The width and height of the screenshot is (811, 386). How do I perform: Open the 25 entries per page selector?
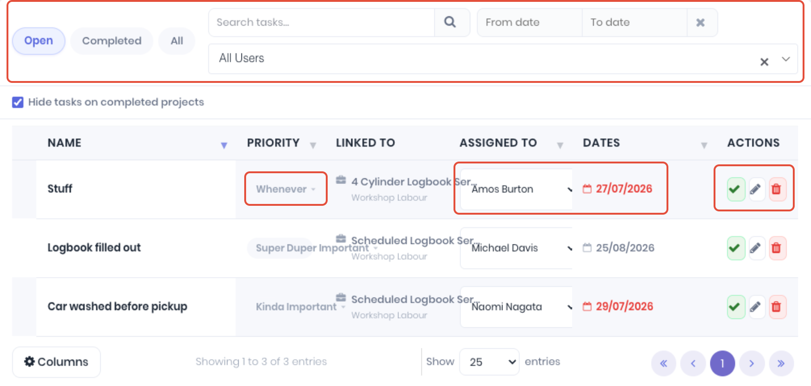point(489,362)
